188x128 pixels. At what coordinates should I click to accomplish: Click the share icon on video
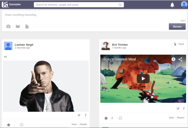tap(180, 59)
